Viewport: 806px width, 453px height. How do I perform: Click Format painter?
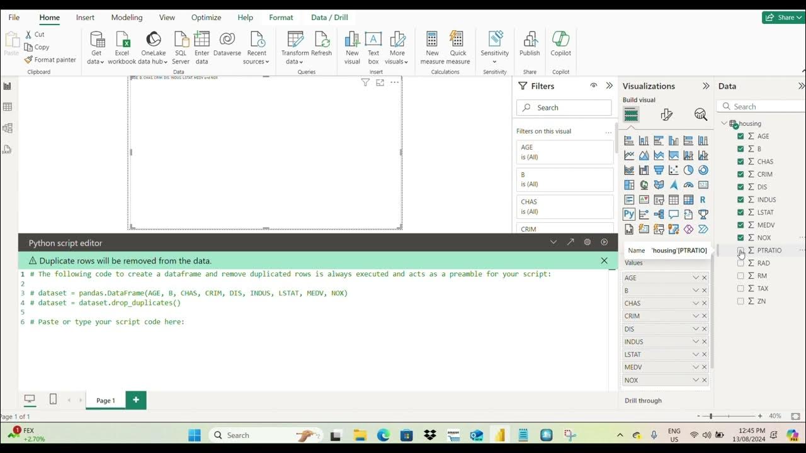click(50, 60)
